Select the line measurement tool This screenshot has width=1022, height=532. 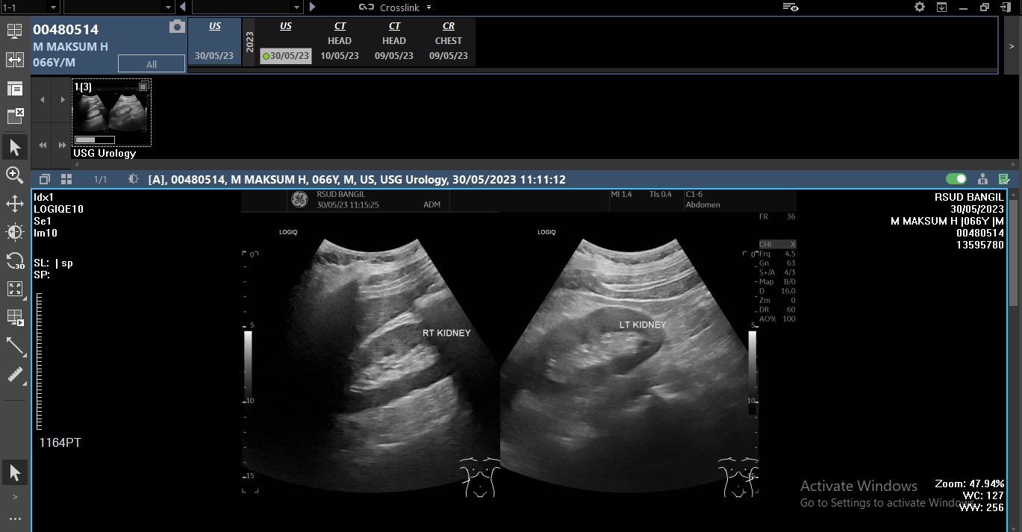pos(14,346)
